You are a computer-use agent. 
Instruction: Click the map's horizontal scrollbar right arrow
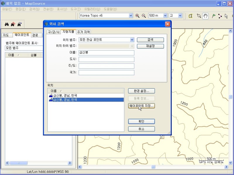(226, 167)
